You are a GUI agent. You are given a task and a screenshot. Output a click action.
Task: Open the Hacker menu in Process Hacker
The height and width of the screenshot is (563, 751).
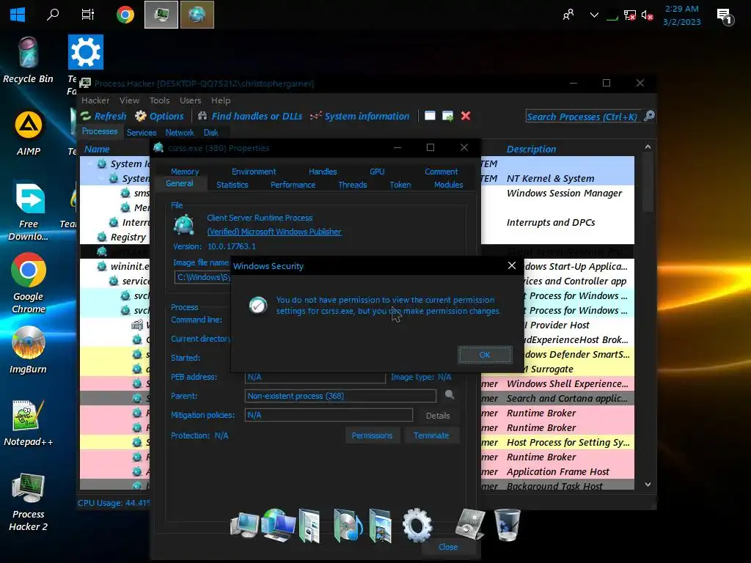tap(95, 100)
